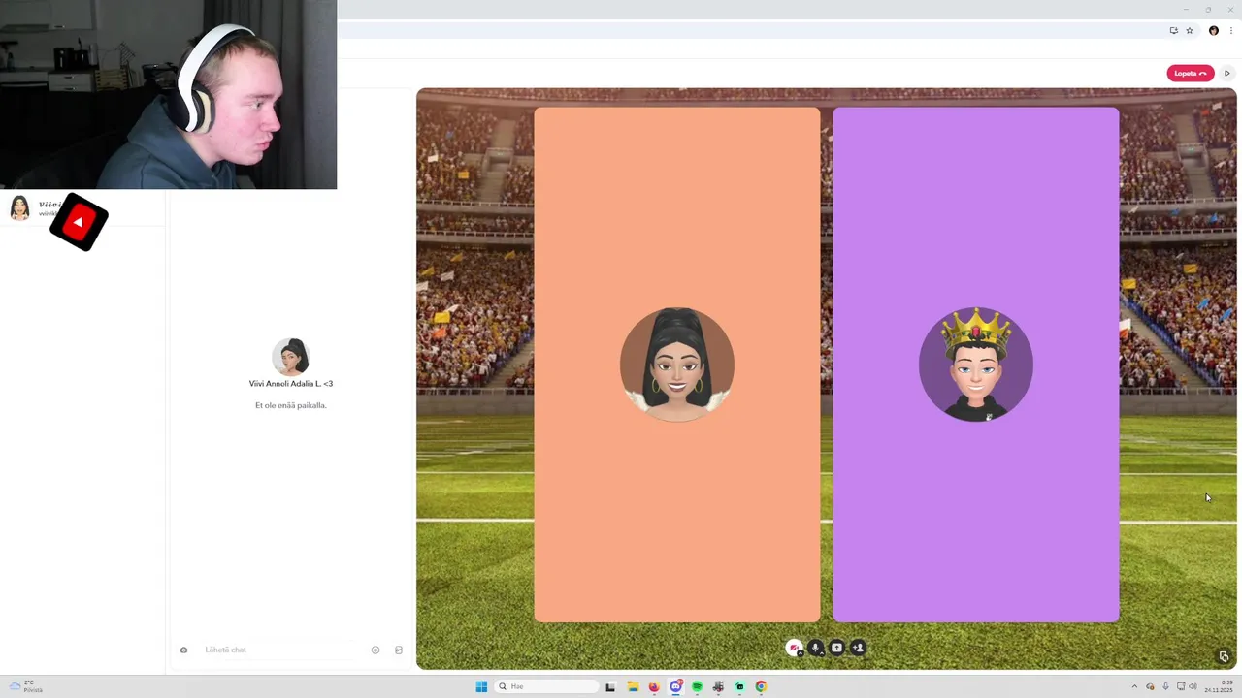This screenshot has height=698, width=1242.
Task: Mute the microphone in the call controls
Action: [815, 648]
